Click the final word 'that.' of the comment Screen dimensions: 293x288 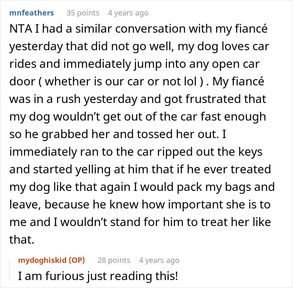coord(22,239)
